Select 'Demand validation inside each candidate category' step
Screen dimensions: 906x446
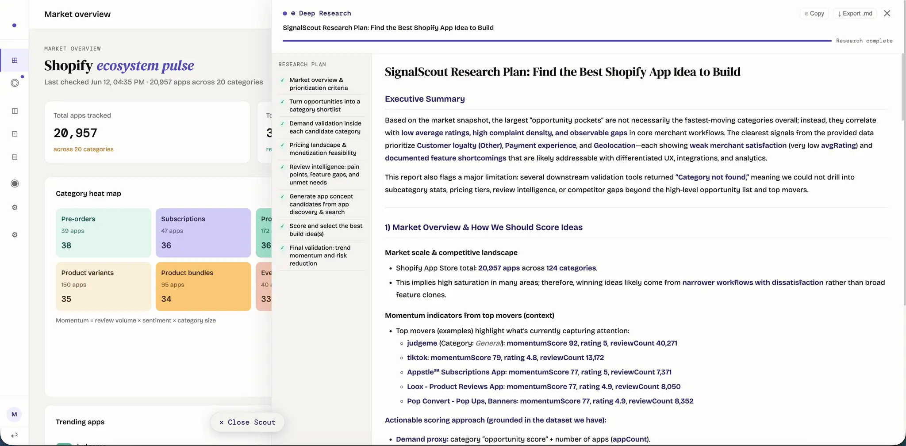pyautogui.click(x=321, y=127)
